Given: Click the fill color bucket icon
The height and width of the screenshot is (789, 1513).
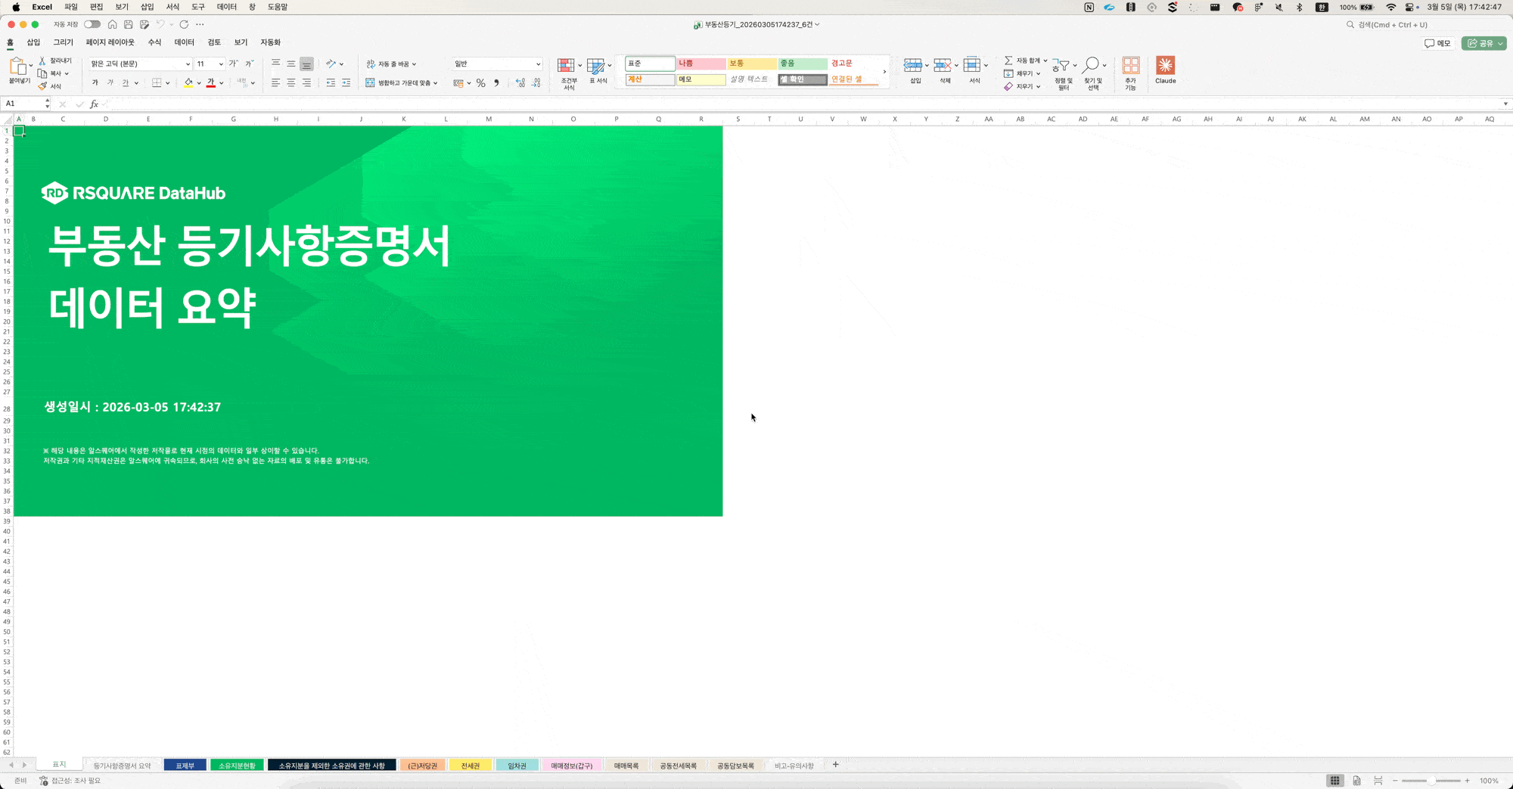Looking at the screenshot, I should click(188, 83).
